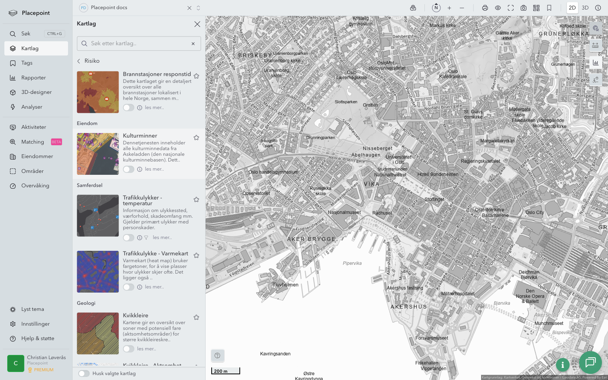Click 'les mer..' under Kvikkleire
Viewport: 608px width, 380px height.
[146, 349]
